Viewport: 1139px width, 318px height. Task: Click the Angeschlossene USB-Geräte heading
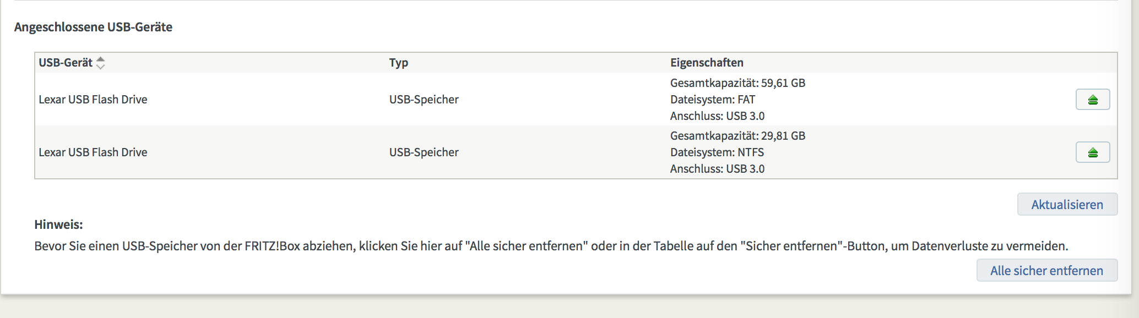[x=93, y=27]
